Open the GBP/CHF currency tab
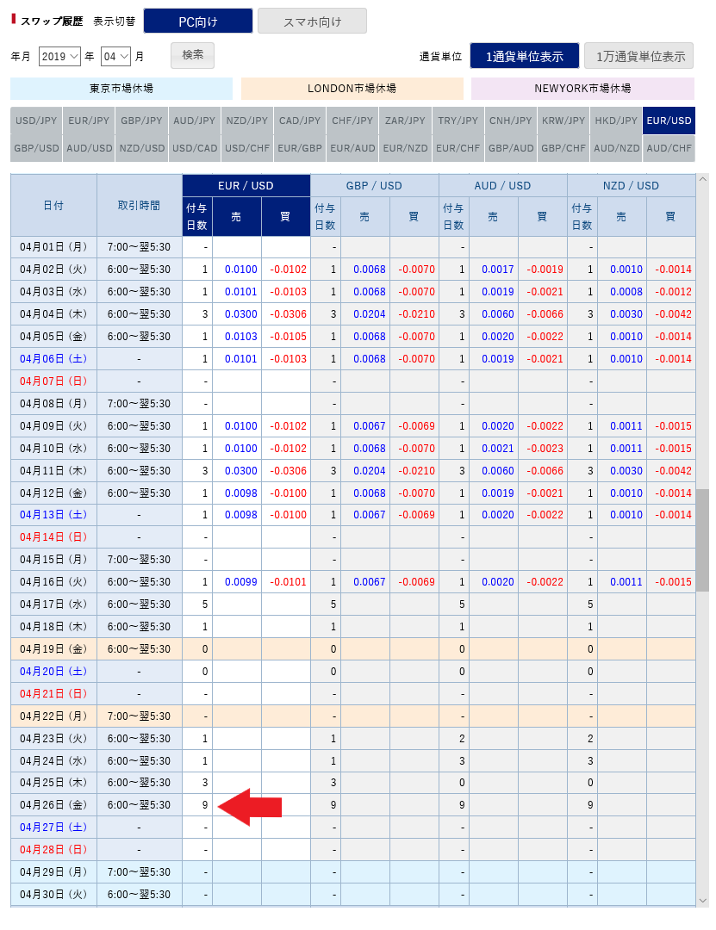The height and width of the screenshot is (930, 716). coord(563,148)
